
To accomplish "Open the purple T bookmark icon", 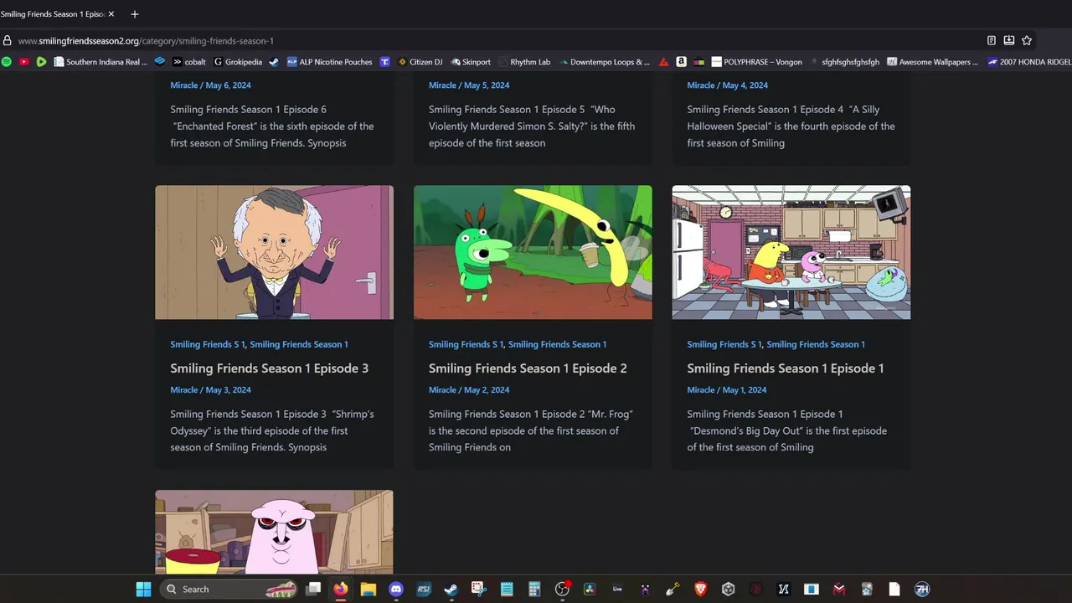I will pos(384,62).
